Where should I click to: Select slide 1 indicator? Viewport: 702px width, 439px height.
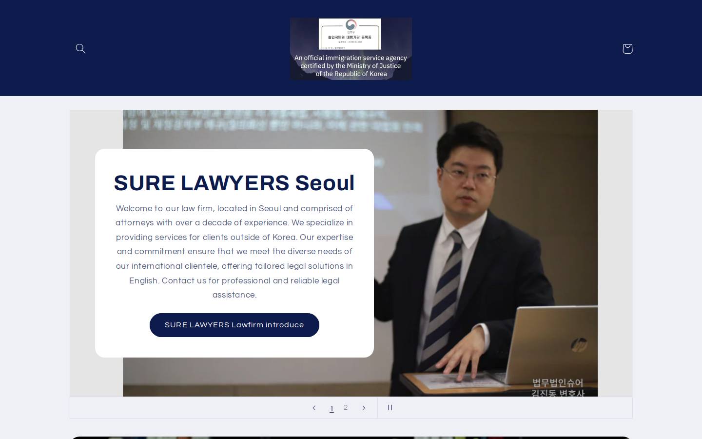point(331,408)
